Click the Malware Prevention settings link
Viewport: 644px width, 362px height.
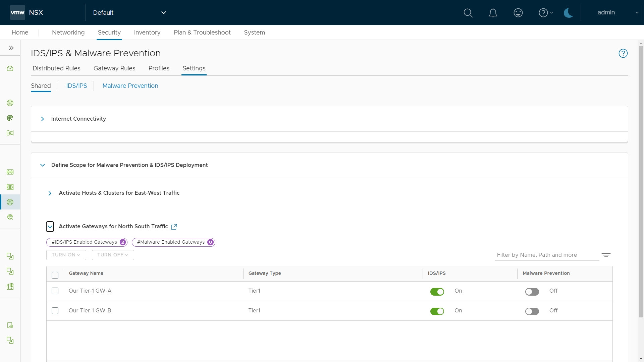pyautogui.click(x=130, y=86)
